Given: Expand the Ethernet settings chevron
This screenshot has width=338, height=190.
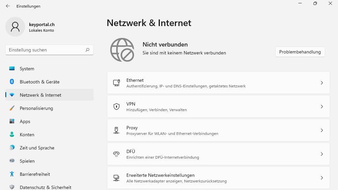Looking at the screenshot, I should pos(322,83).
